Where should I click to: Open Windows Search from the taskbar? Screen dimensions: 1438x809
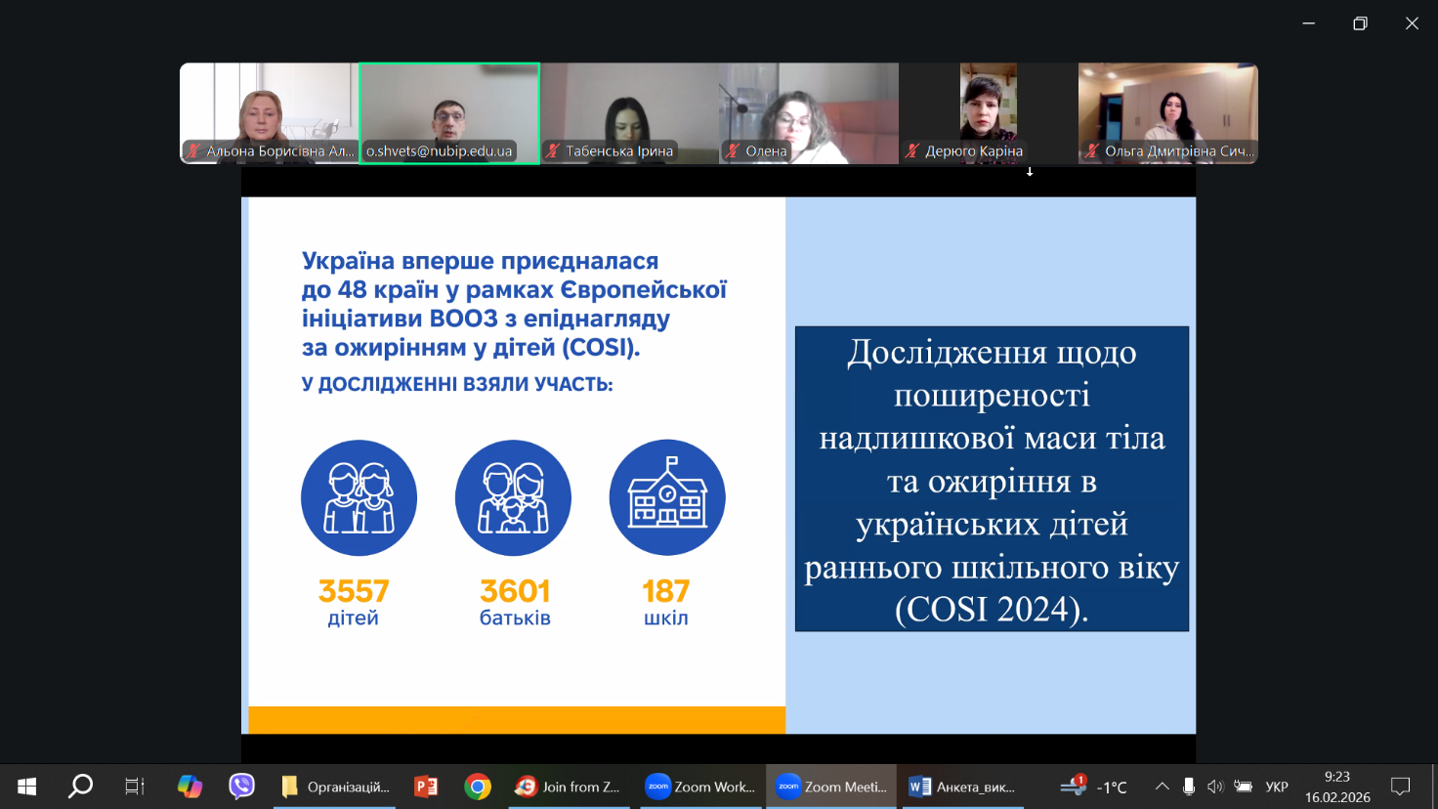point(80,787)
